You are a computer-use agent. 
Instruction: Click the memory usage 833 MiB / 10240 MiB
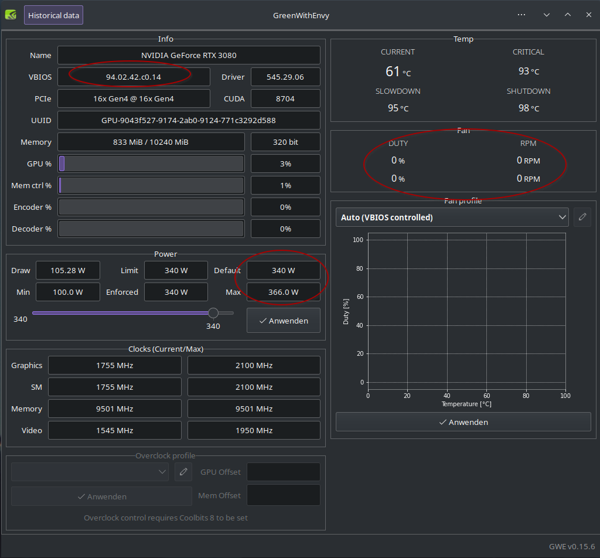(x=151, y=142)
